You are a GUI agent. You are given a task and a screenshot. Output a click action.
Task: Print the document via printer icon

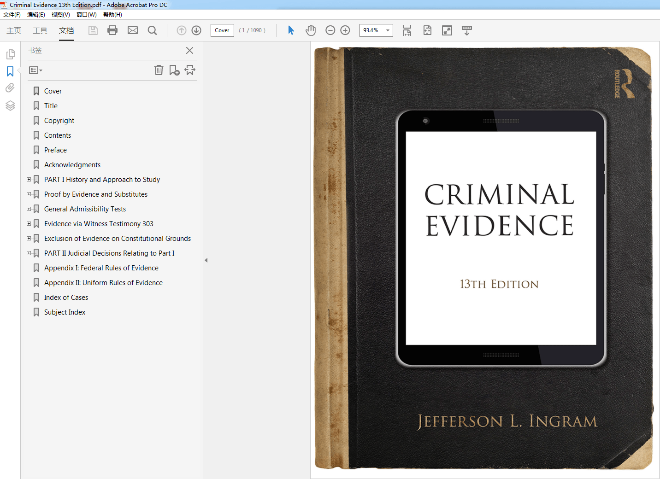coord(112,30)
